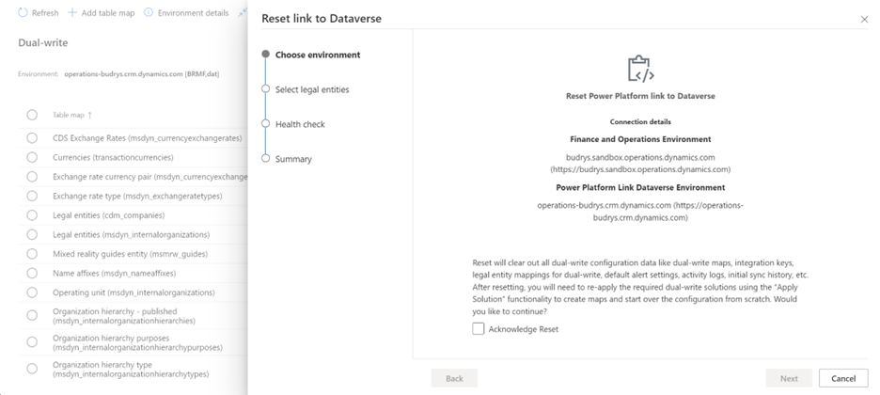Screen dimensions: 880x395
Task: Select Organization hierarchy purposes row circle
Action: 32,341
